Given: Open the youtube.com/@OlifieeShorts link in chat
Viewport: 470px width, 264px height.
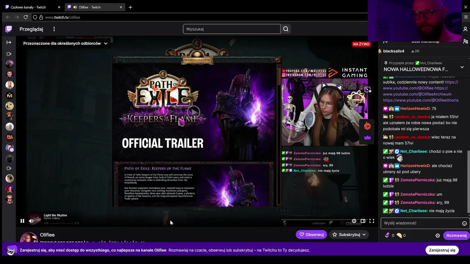Looking at the screenshot, I should (x=421, y=100).
